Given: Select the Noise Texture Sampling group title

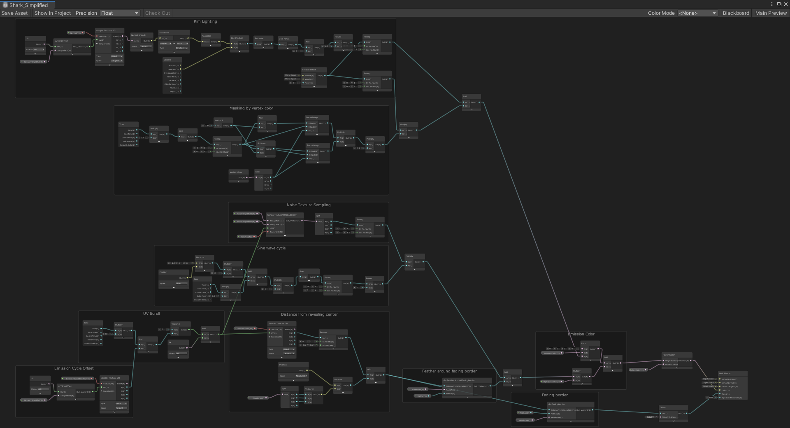Looking at the screenshot, I should 309,205.
